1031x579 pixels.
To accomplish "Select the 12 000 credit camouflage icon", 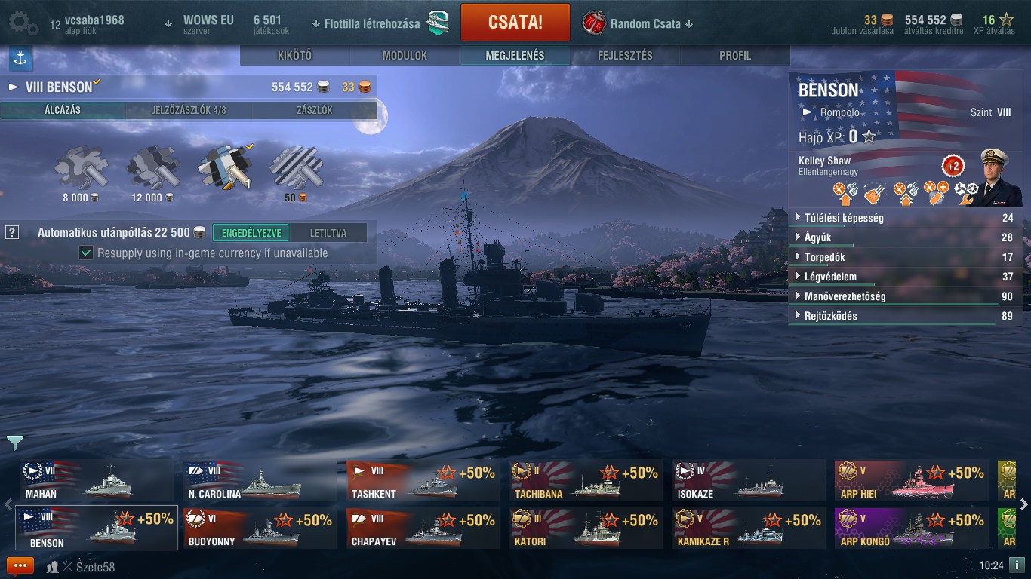I will tap(152, 168).
